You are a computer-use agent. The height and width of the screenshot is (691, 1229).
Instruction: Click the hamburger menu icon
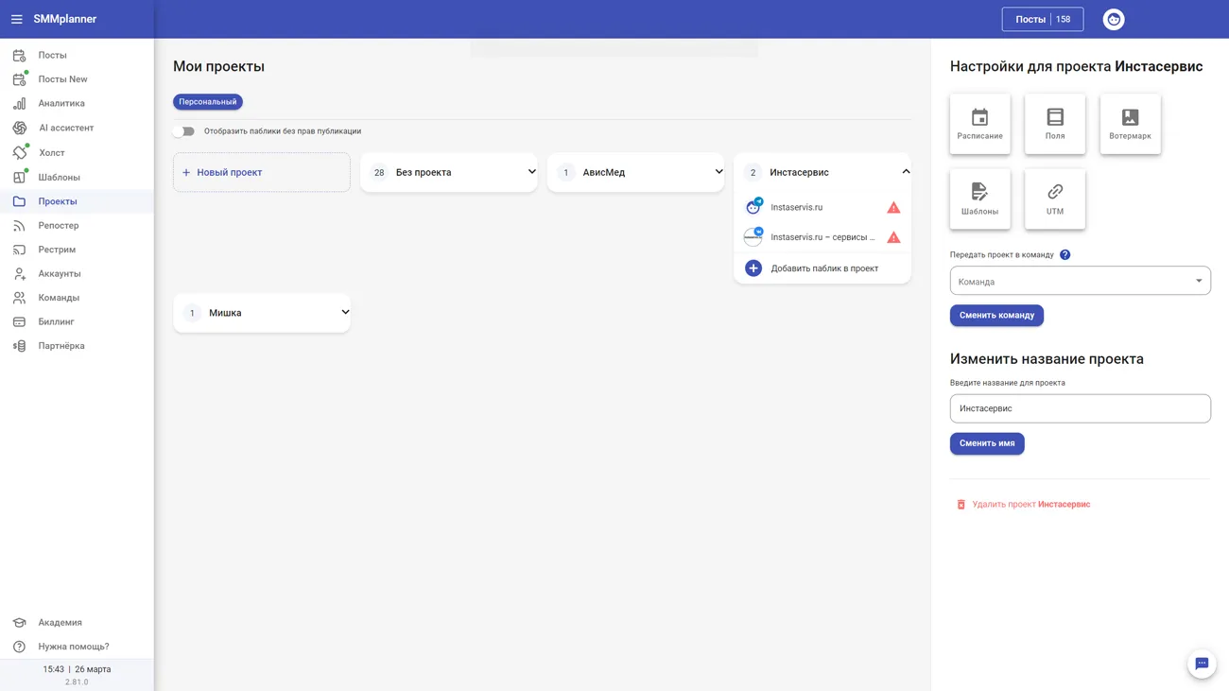click(x=17, y=19)
